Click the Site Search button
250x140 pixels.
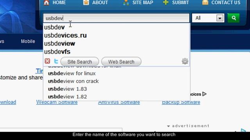(x=80, y=61)
